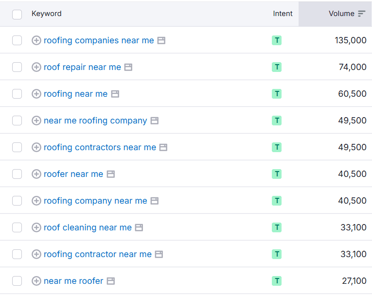Image resolution: width=372 pixels, height=295 pixels.
Task: Click the Keyword column header
Action: point(47,14)
